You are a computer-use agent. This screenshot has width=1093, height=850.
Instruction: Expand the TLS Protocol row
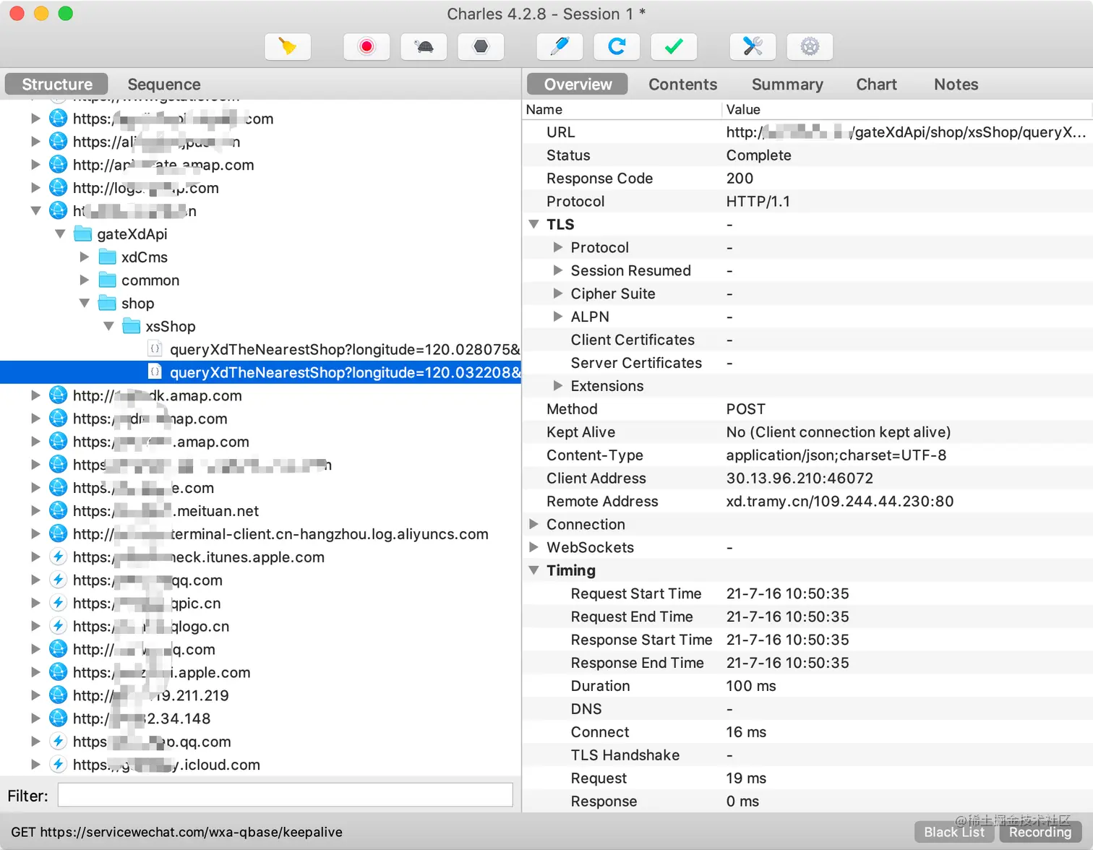tap(558, 247)
